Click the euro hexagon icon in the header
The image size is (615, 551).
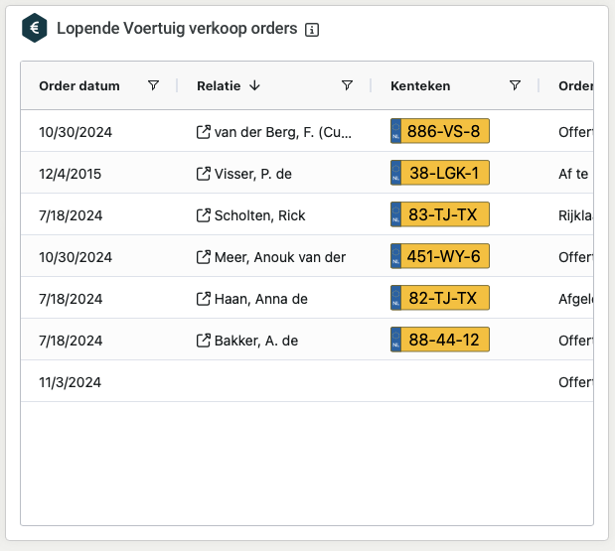pos(35,29)
